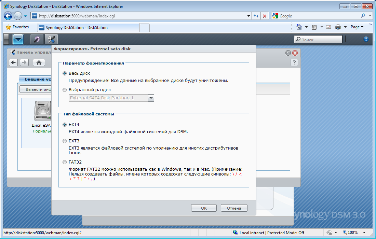
Task: Click the browser address bar URL
Action: pyautogui.click(x=142, y=16)
